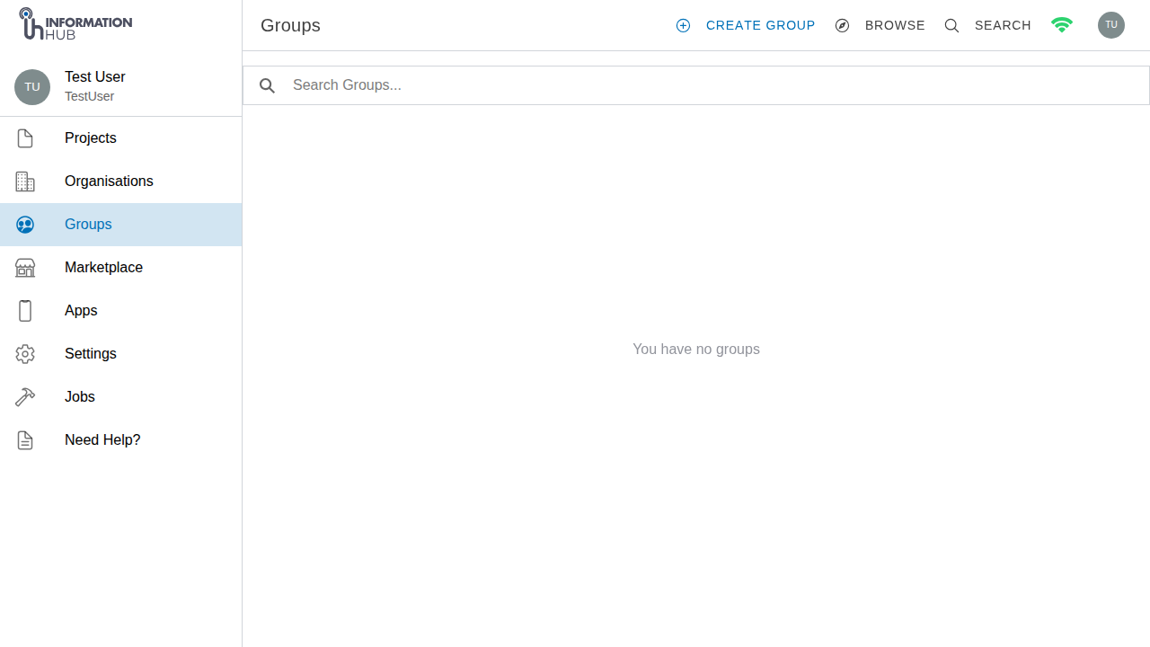Click the plus circle icon beside Create Group
Screen dimensions: 1150x647
tap(683, 25)
